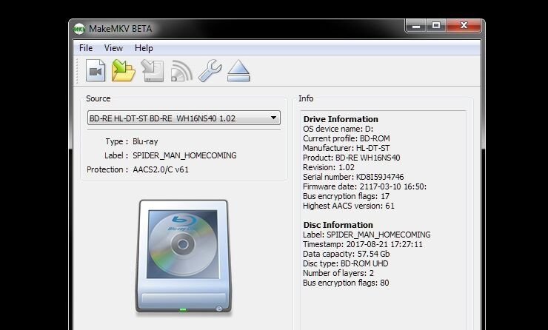The width and height of the screenshot is (548, 330).
Task: Open video files toolbar icon
Action: point(96,70)
